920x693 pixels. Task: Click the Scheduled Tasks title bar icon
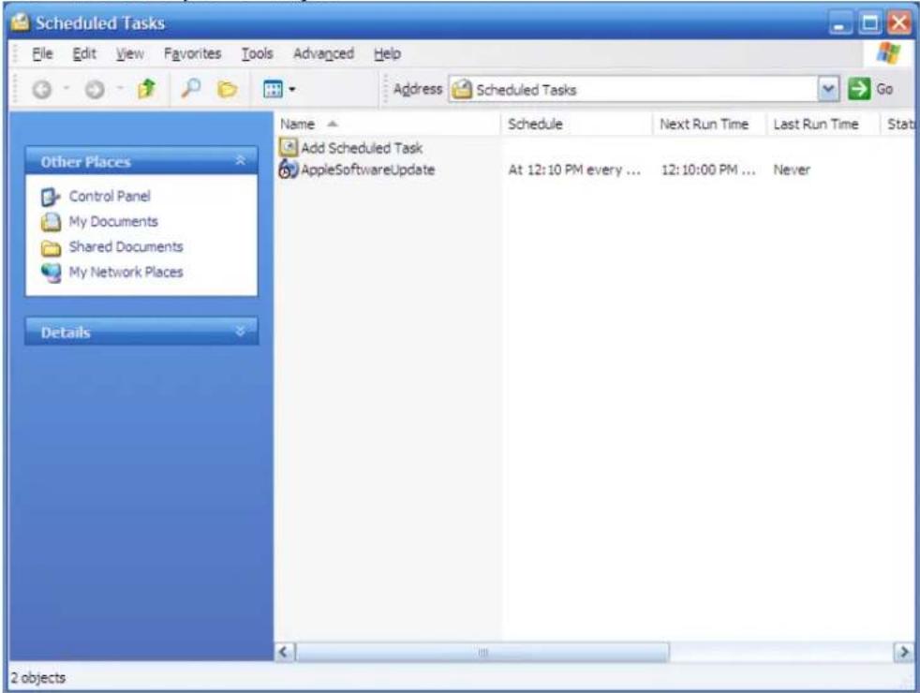pos(20,22)
